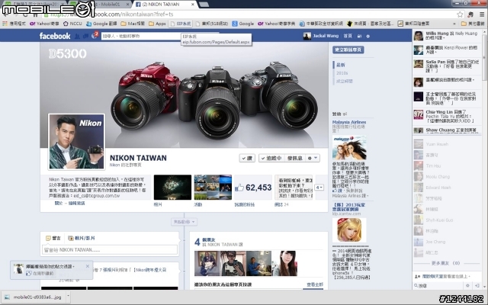Switch to the Mobile01 browser tab

click(102, 5)
